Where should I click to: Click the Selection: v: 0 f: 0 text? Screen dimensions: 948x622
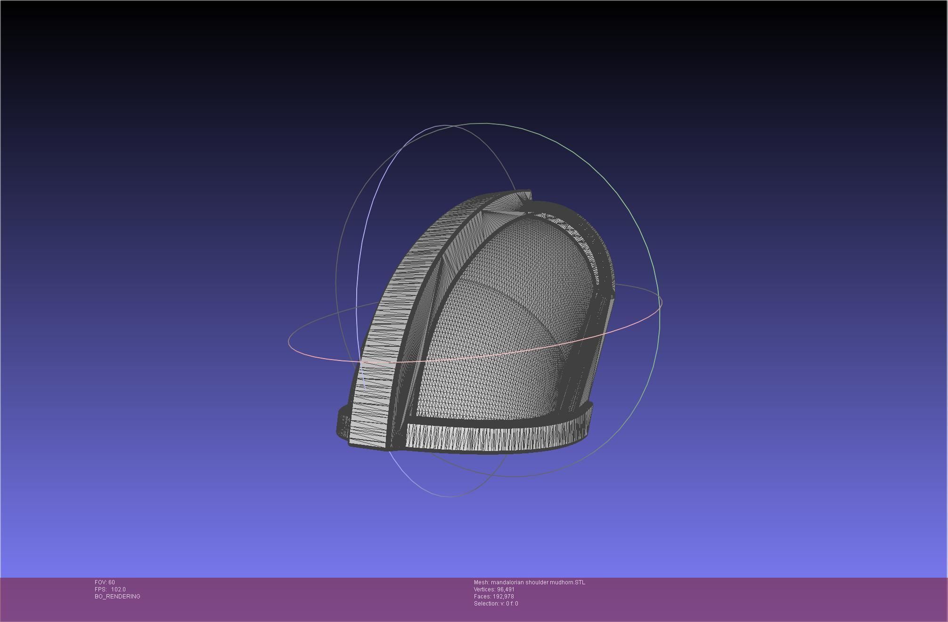pos(496,604)
